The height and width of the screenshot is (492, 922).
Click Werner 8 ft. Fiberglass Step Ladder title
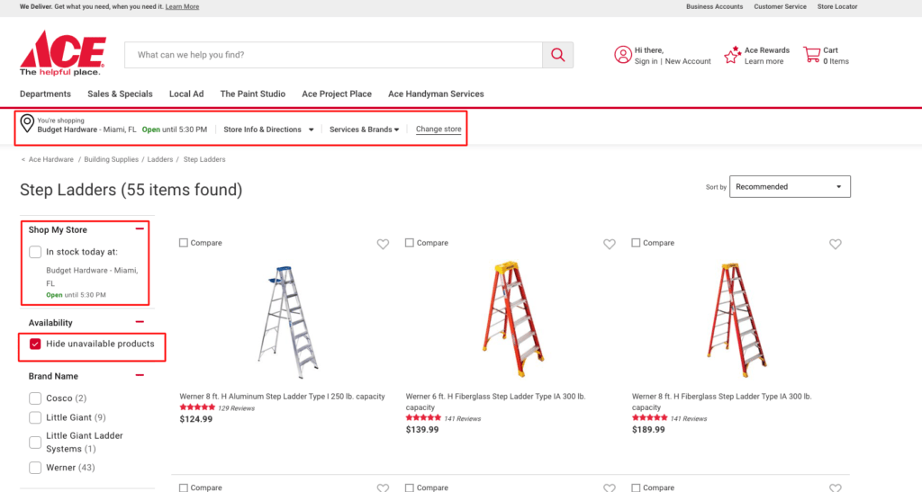[721, 401]
